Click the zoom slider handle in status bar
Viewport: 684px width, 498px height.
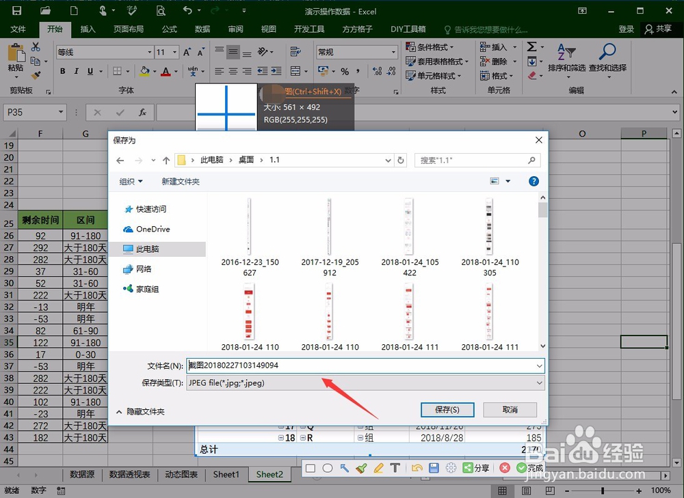(x=603, y=490)
